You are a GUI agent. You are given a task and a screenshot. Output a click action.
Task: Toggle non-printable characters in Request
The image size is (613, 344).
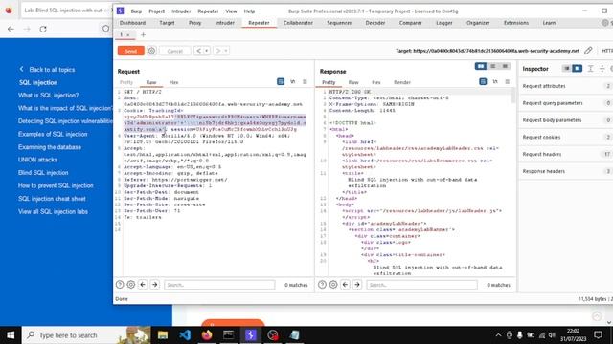292,81
